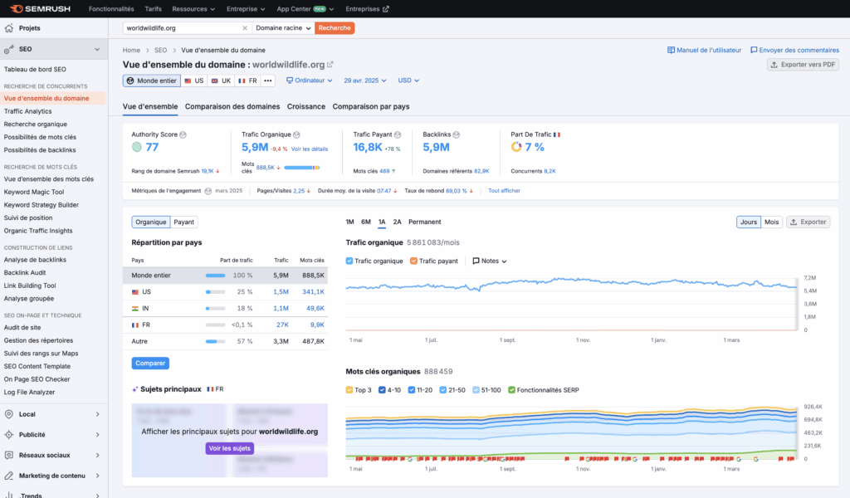
Task: Click the Authority Score green circle
Action: click(x=137, y=147)
